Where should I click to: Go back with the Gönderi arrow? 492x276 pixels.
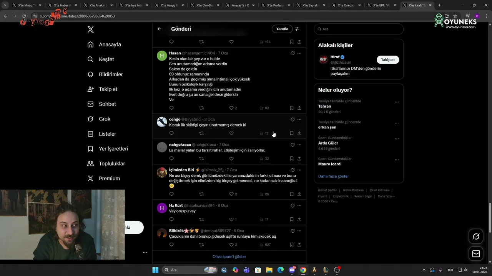(x=160, y=29)
